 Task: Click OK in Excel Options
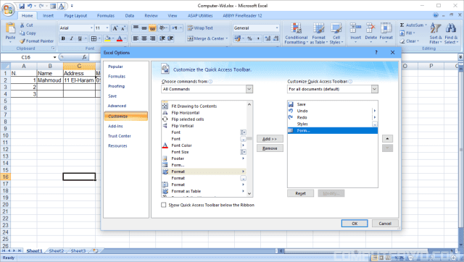tap(355, 224)
